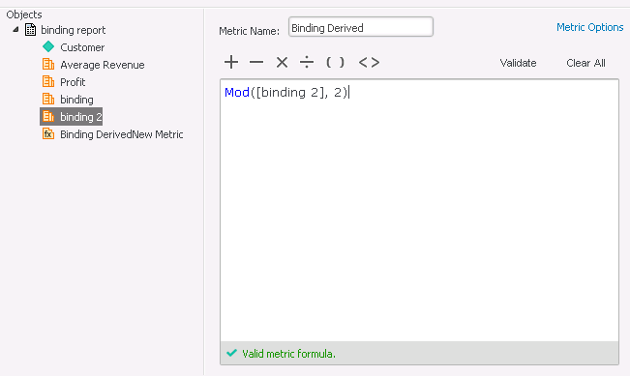Click the Mod function in formula
The image size is (630, 376).
tap(237, 92)
